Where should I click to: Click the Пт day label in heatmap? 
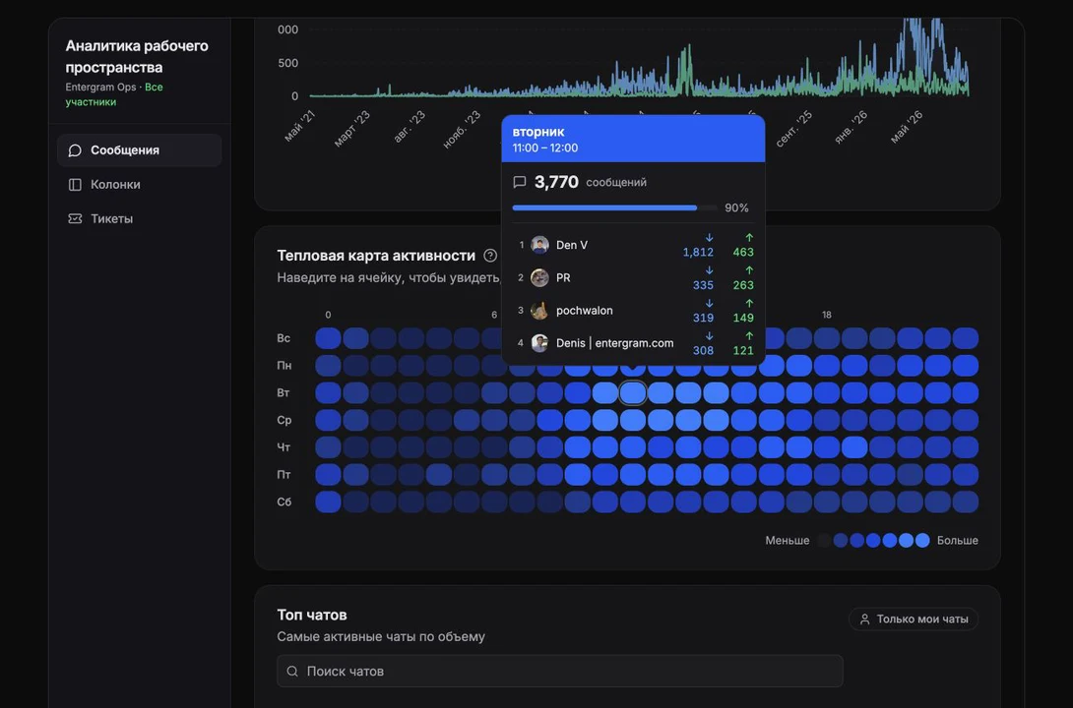284,474
